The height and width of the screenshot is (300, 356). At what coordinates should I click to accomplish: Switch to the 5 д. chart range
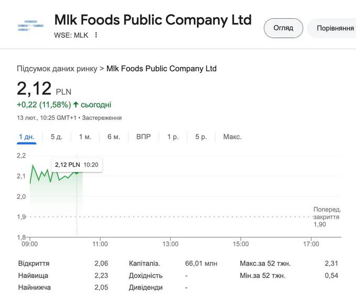coord(57,137)
